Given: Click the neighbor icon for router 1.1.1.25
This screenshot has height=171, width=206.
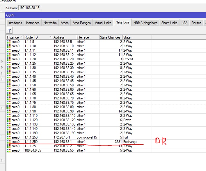Looking at the screenshot, I should [x=9, y=63].
